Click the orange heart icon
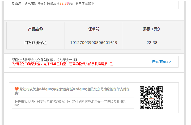Viewport: 191px width, 125px height. [x=16, y=89]
